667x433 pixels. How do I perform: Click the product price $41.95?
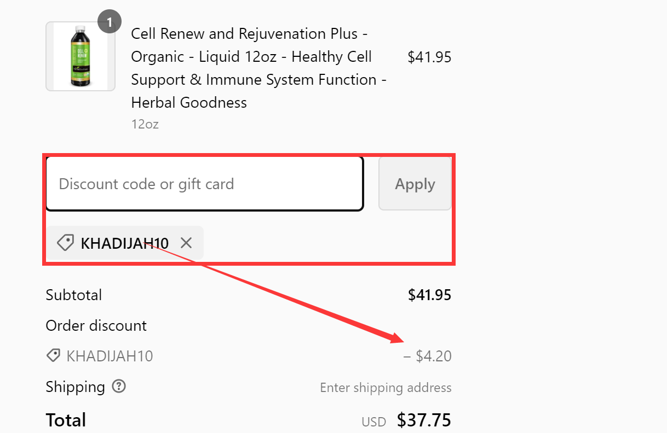point(429,56)
